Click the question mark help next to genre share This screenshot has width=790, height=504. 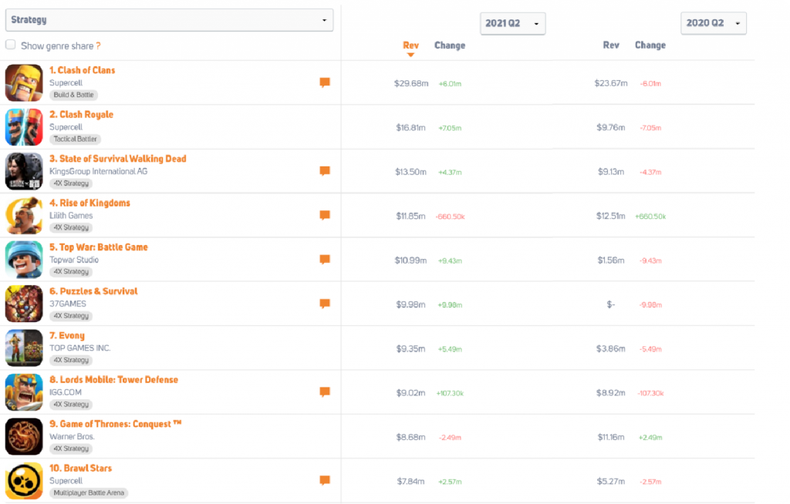pos(98,45)
